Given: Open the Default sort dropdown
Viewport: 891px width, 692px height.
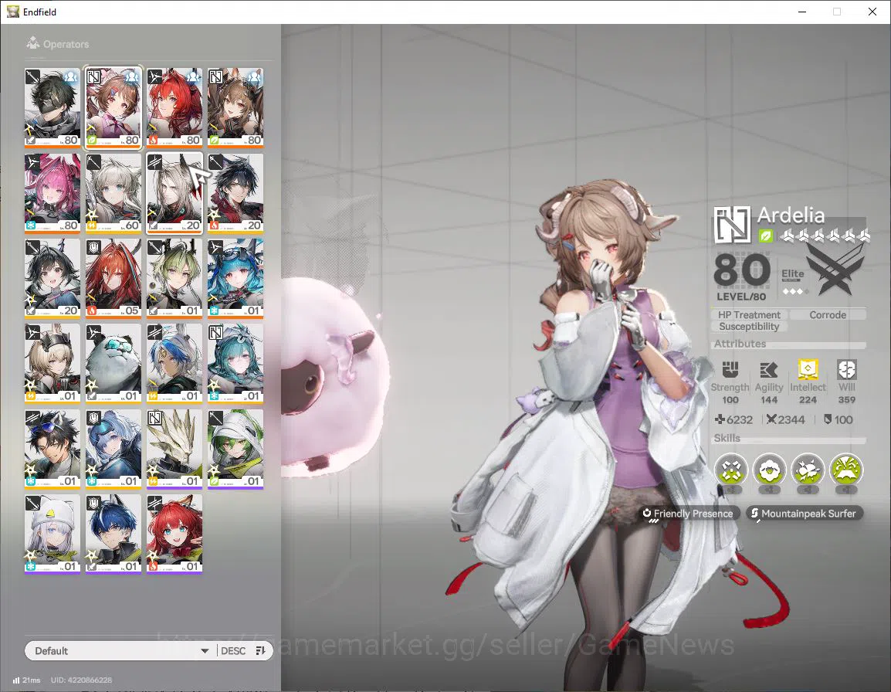Looking at the screenshot, I should pyautogui.click(x=121, y=650).
